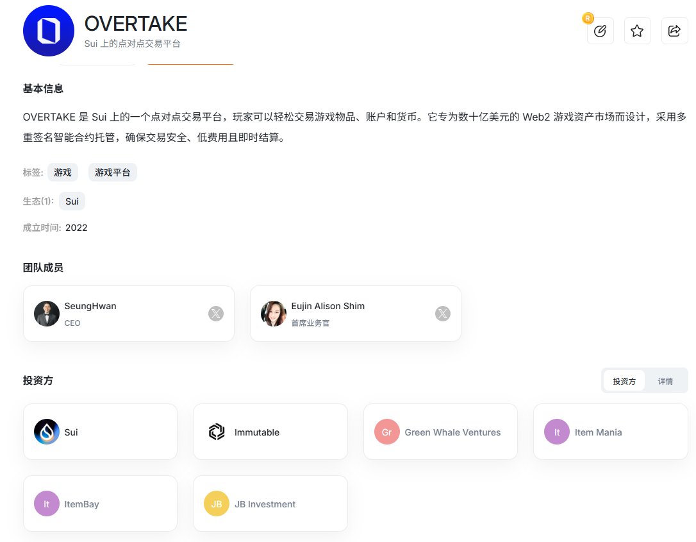This screenshot has height=542, width=696.
Task: Click the Item Mania 'It' avatar
Action: click(557, 432)
